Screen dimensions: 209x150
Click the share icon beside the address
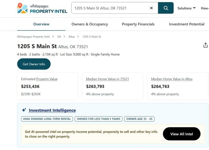[205, 45]
